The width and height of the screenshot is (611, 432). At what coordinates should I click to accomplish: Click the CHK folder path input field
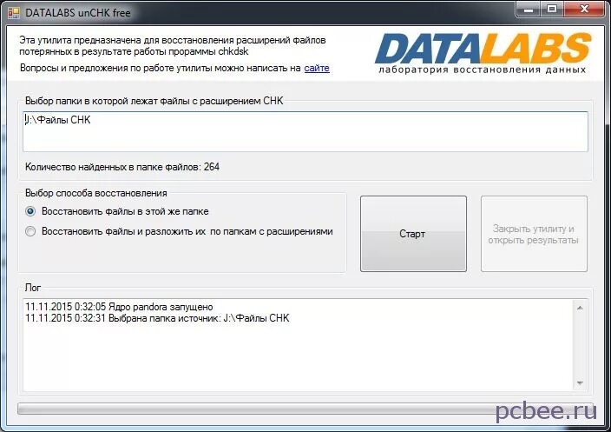tap(305, 131)
